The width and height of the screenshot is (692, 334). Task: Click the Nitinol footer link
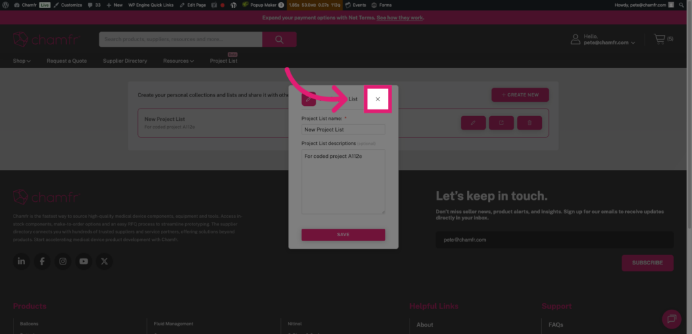click(295, 324)
